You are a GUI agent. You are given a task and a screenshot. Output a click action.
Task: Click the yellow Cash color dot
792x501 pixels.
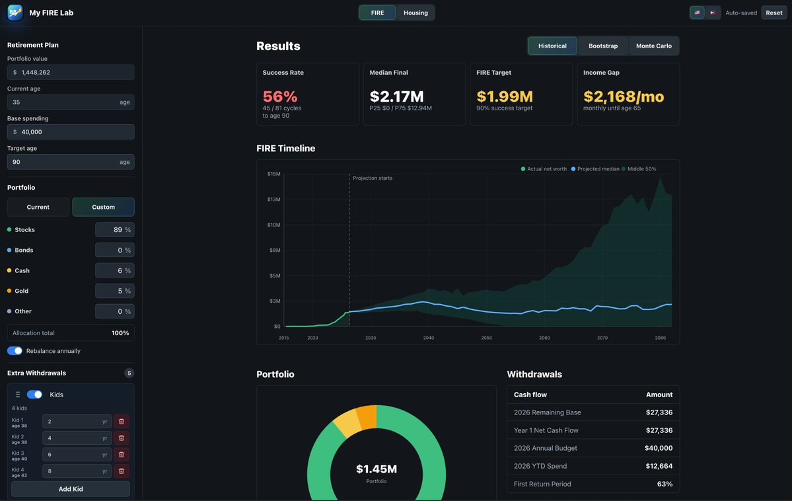tap(9, 270)
